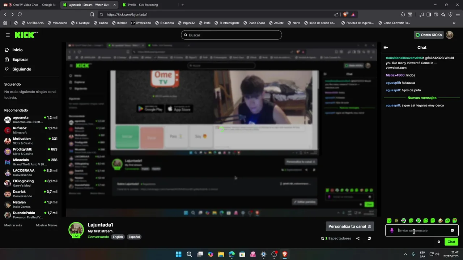Open the Conversando category link
The width and height of the screenshot is (463, 260).
click(x=98, y=237)
